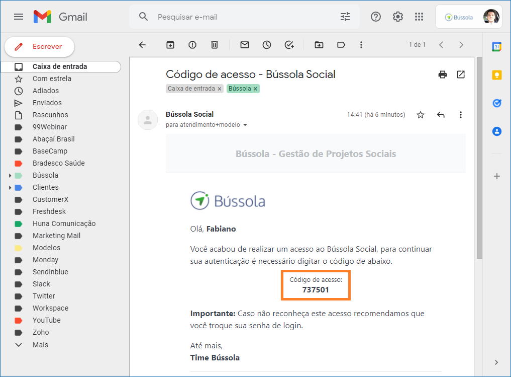
Task: Open Google Keep side panel
Action: (496, 75)
